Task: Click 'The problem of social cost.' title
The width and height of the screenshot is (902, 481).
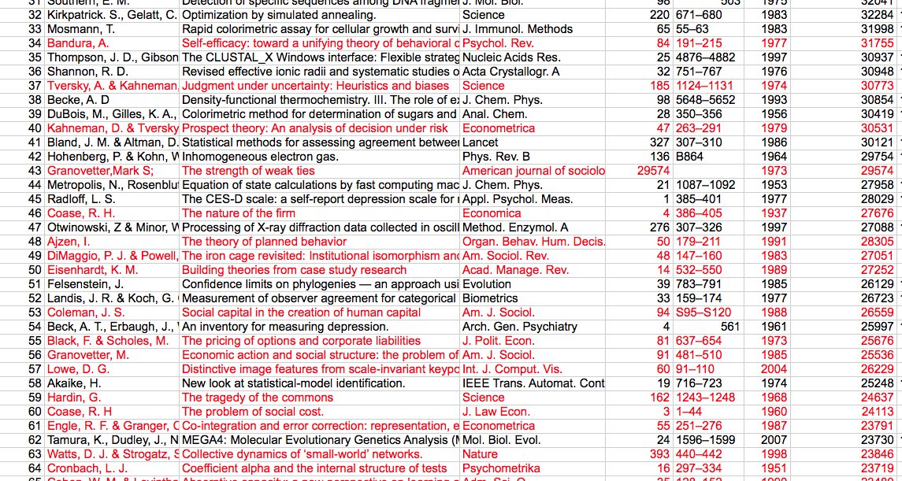Action: coord(320,412)
